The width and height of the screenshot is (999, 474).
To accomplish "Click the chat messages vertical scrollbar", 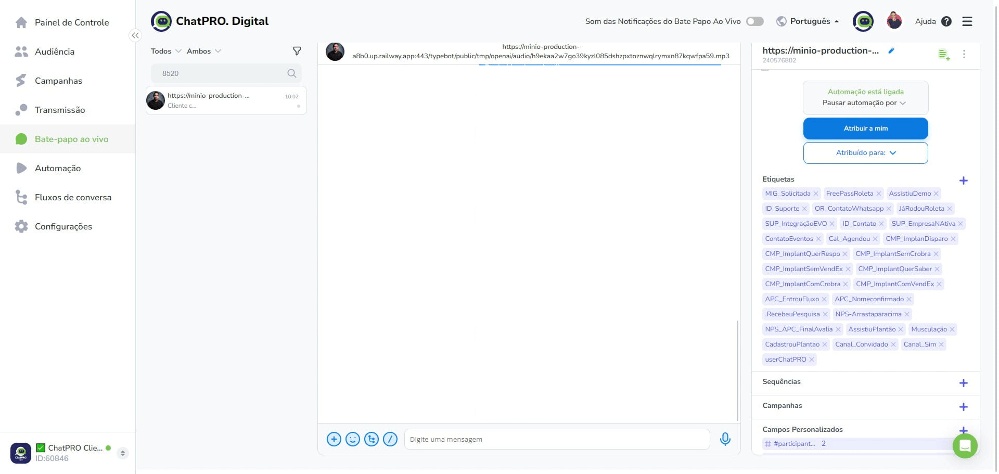I will (737, 370).
